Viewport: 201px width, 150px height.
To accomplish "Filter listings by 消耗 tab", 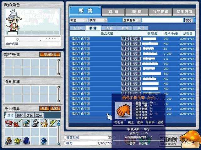I will coord(109,28).
